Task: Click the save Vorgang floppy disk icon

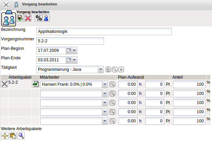Action: pos(20,18)
